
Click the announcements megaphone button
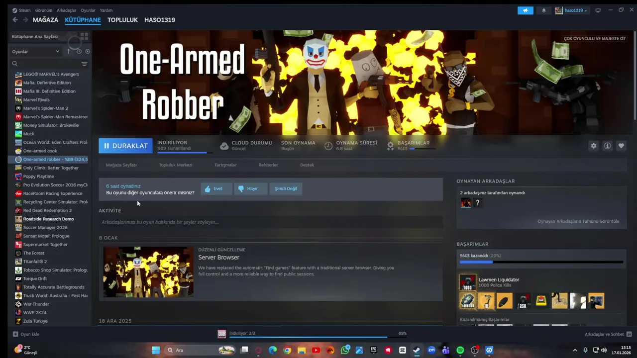click(x=525, y=10)
